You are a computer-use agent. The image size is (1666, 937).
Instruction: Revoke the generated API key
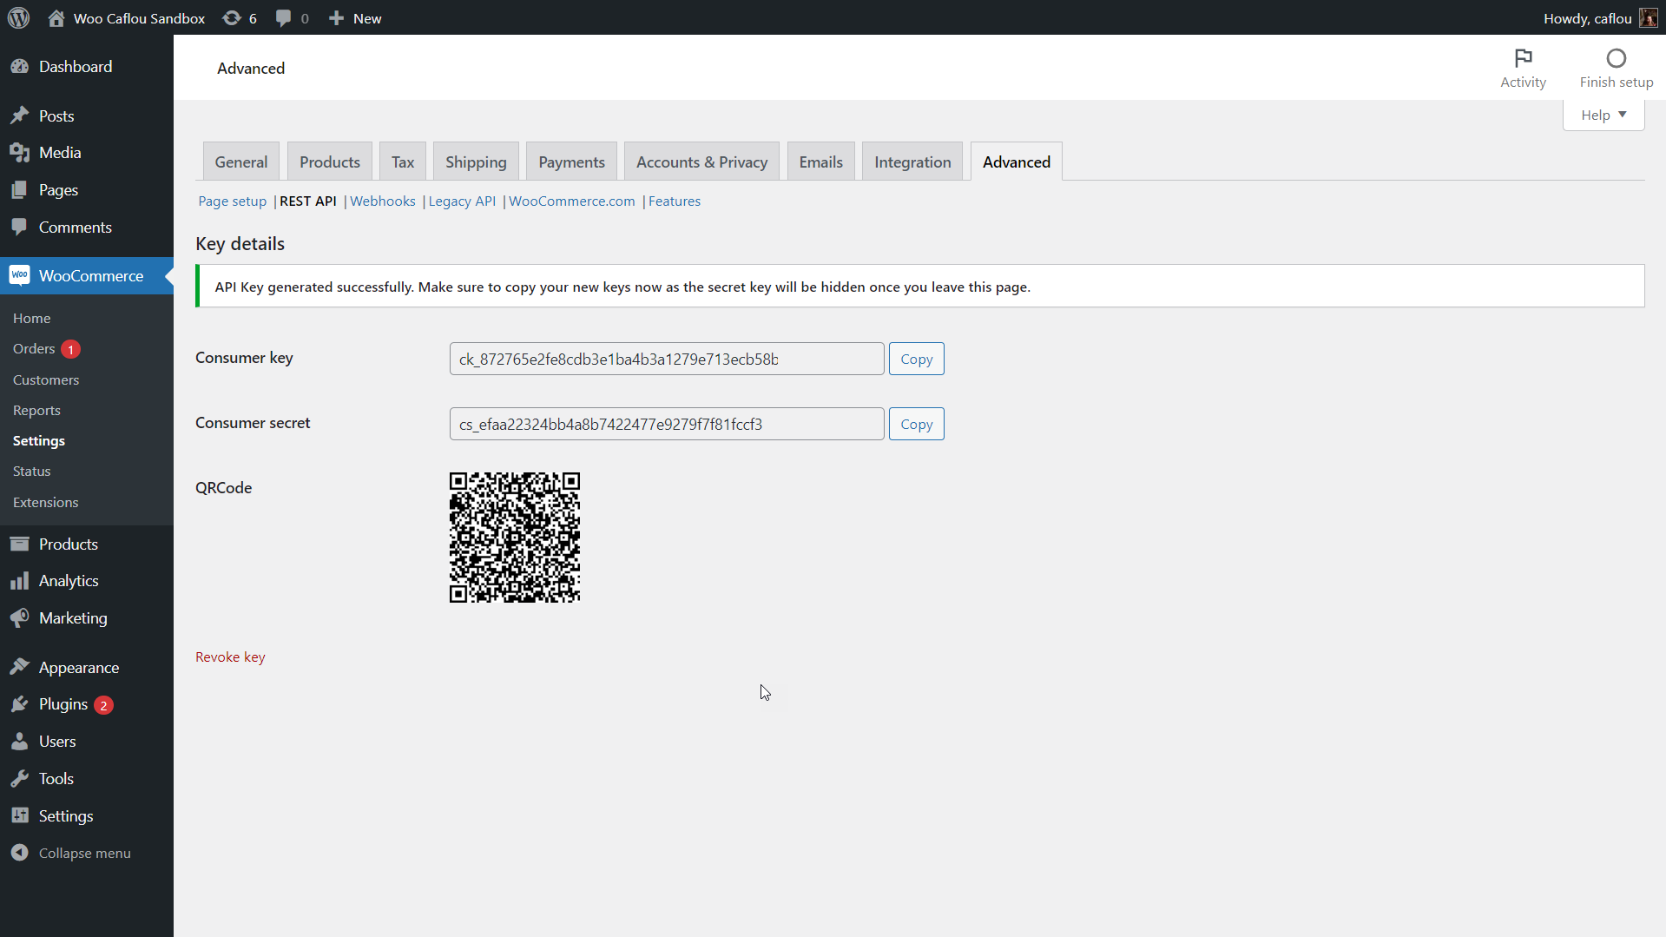click(x=229, y=657)
